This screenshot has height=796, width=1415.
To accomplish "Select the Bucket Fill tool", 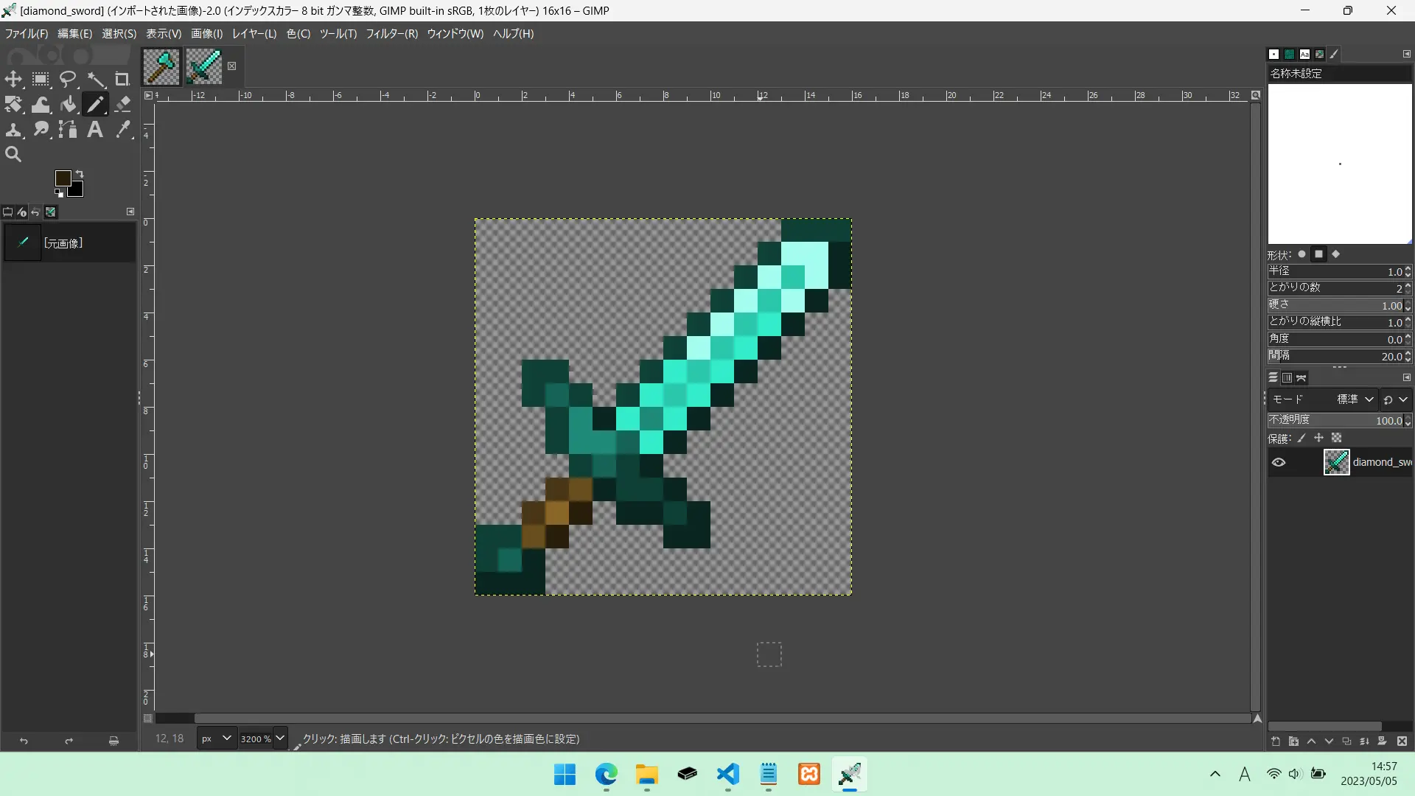I will coord(68,104).
